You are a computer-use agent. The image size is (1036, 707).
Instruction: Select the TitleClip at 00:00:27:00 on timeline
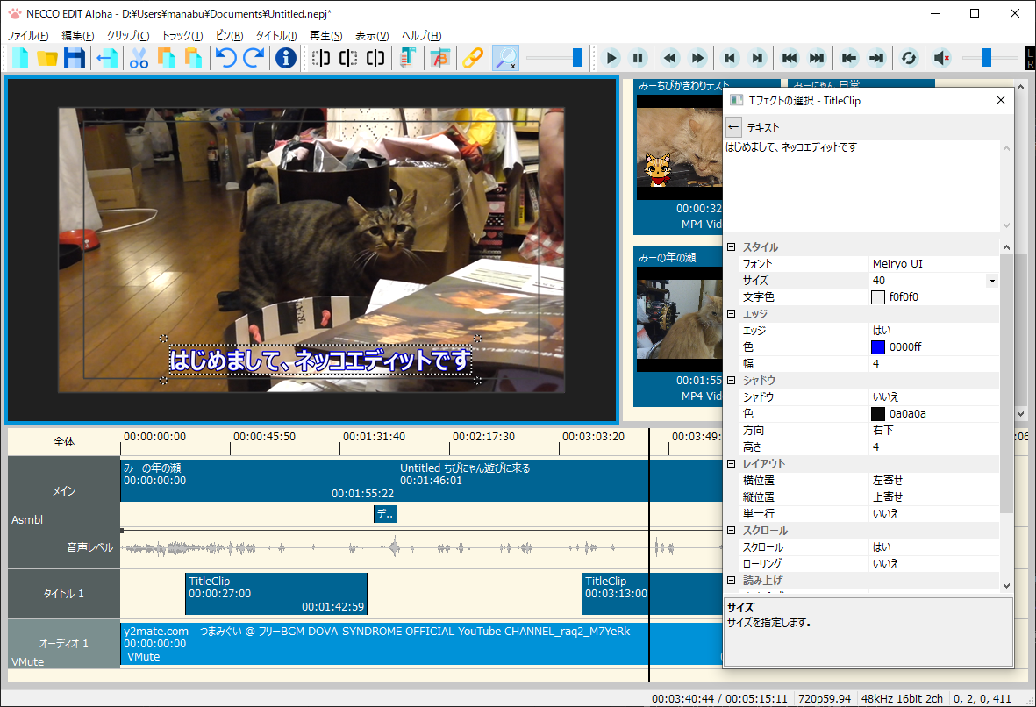276,593
